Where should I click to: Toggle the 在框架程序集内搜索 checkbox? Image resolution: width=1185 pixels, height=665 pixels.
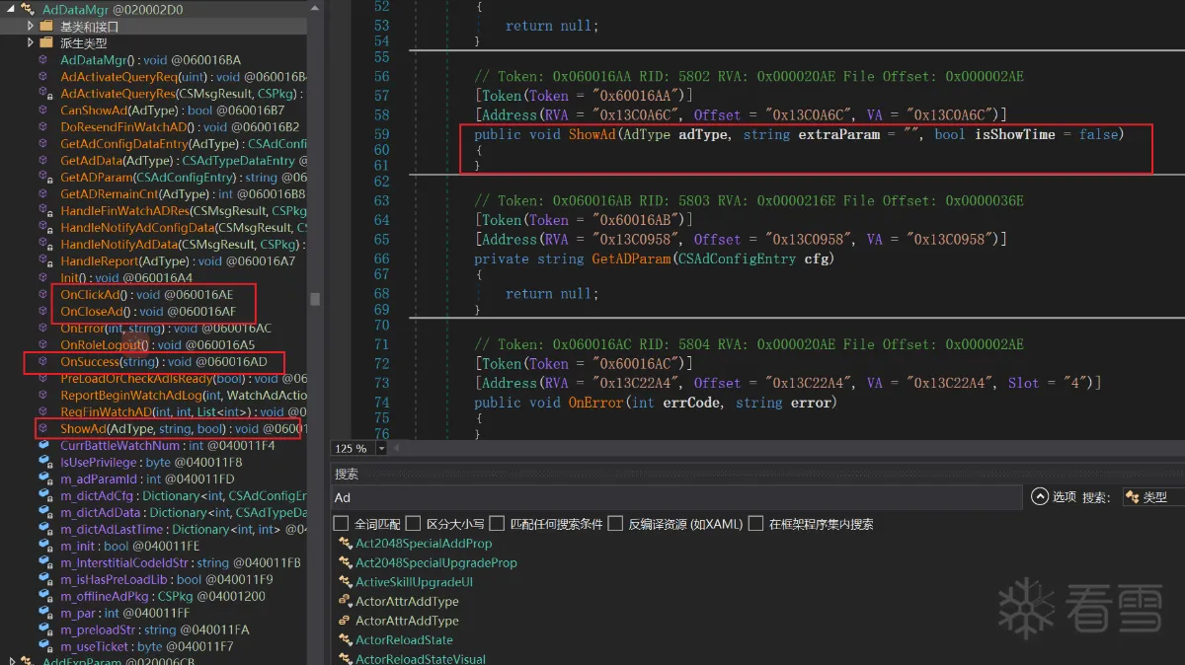click(x=755, y=524)
